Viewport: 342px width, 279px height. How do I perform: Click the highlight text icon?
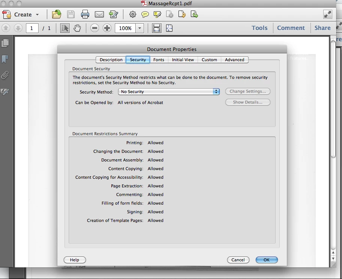click(x=157, y=14)
